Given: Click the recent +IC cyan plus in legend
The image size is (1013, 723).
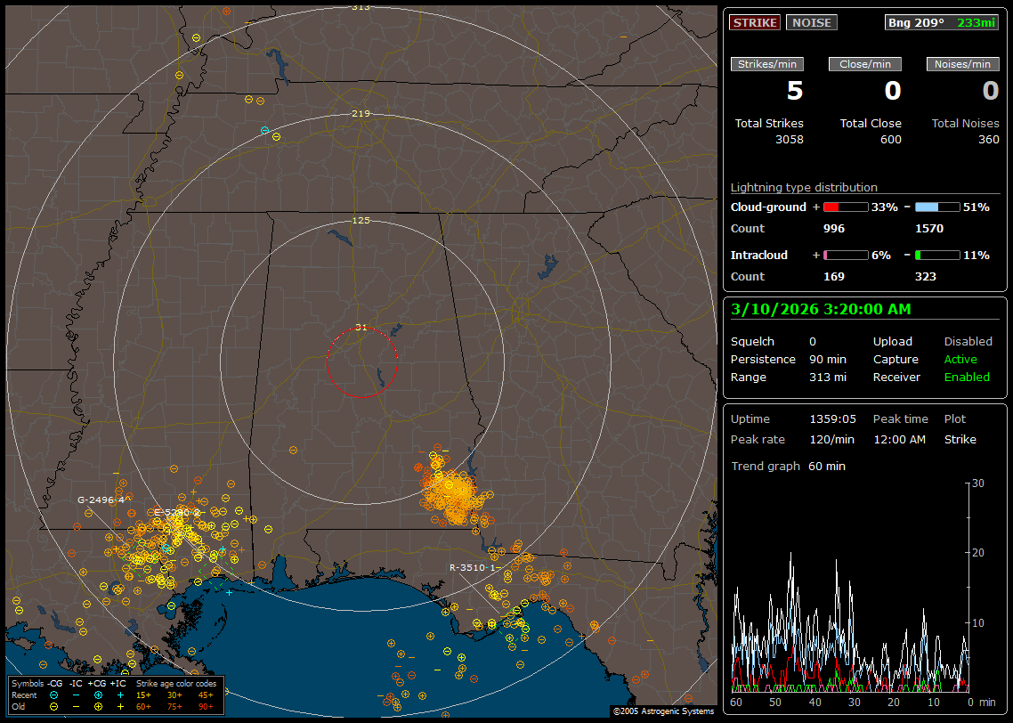Looking at the screenshot, I should coord(120,695).
